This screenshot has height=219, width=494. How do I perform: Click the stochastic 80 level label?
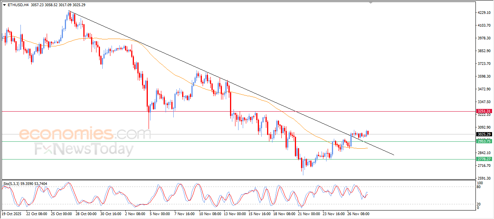pyautogui.click(x=479, y=187)
